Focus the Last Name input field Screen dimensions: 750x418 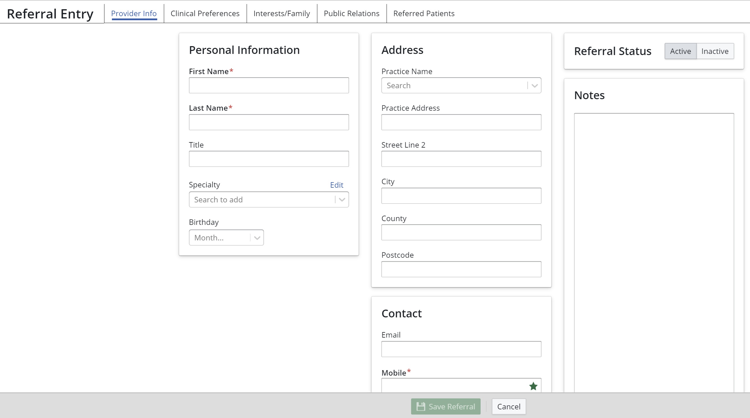tap(269, 122)
